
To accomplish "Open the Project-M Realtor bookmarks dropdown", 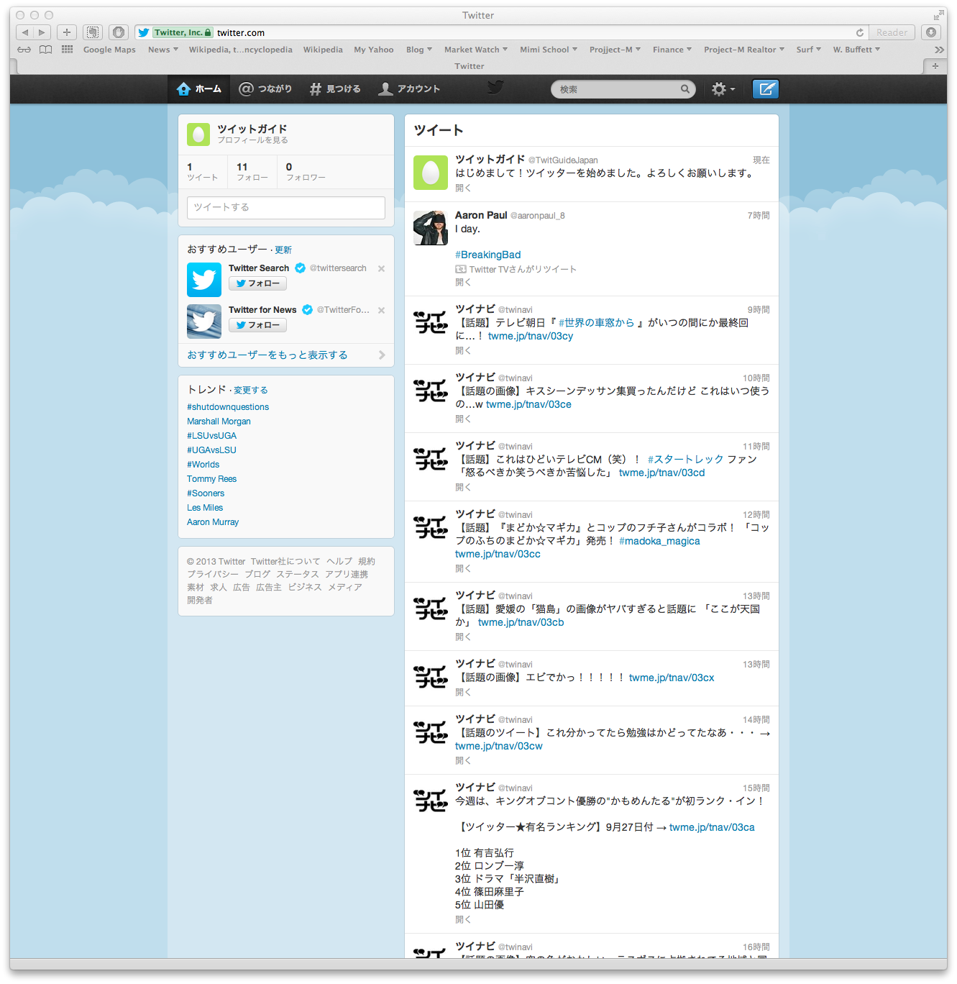I will click(744, 50).
